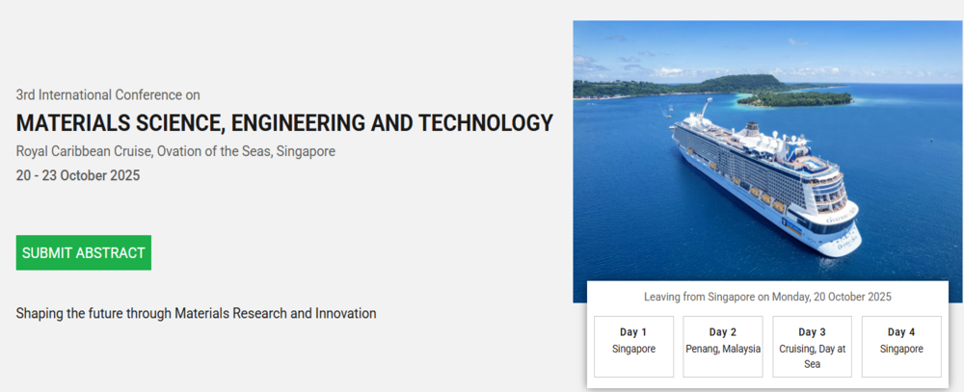964x392 pixels.
Task: Click the "Day 2" heading text
Action: 723,332
